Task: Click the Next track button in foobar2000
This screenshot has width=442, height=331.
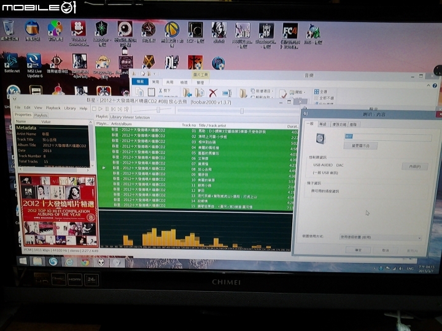Action: [120, 109]
